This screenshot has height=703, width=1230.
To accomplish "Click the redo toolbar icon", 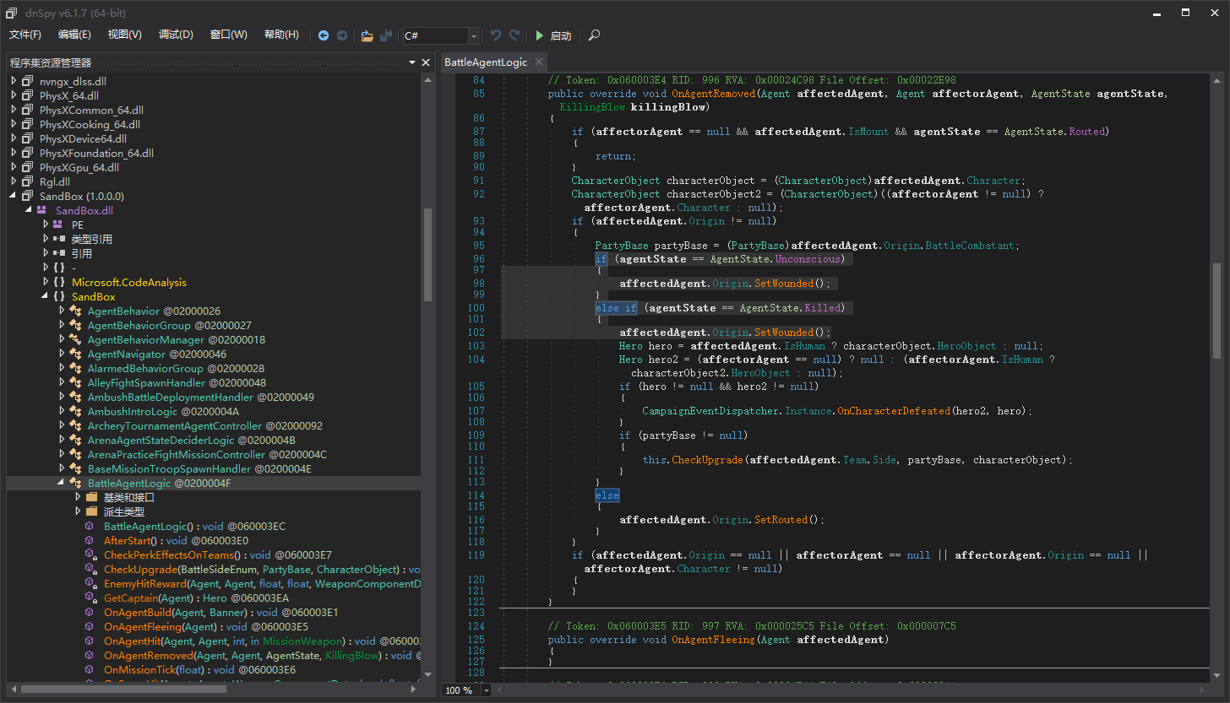I will point(514,35).
